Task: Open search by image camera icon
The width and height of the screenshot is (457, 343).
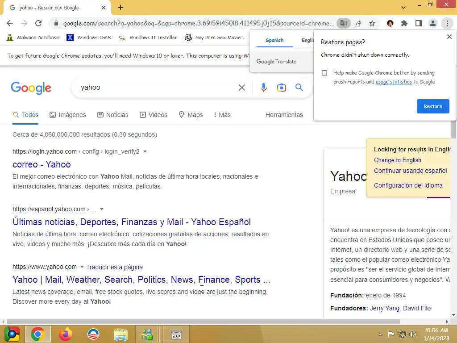Action: (x=282, y=88)
